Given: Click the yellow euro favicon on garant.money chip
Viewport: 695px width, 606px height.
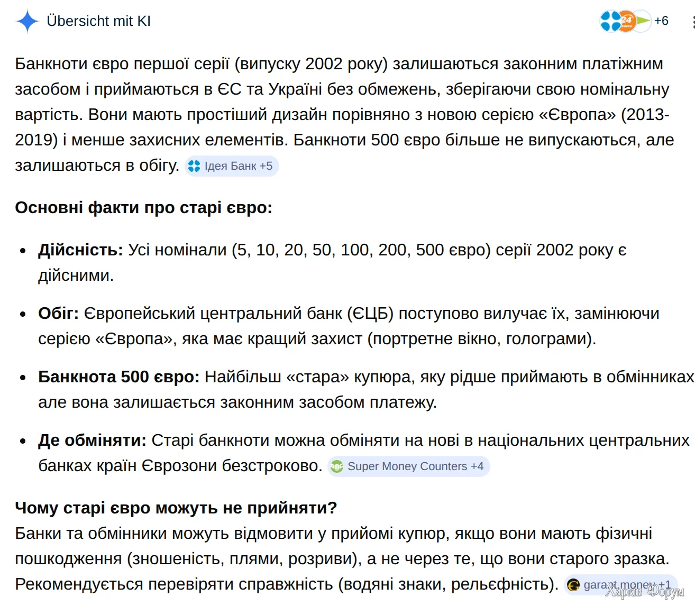Looking at the screenshot, I should coord(573,585).
